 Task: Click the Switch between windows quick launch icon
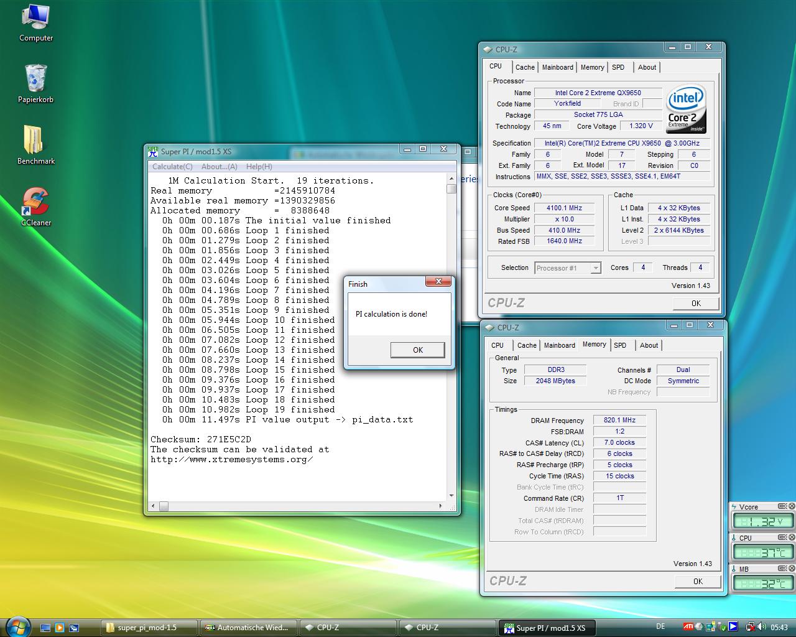pyautogui.click(x=74, y=628)
